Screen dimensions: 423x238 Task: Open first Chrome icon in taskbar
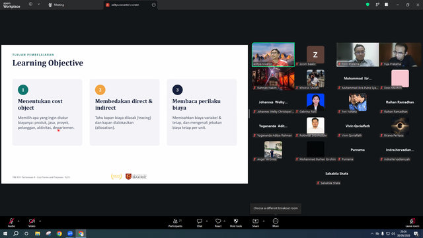(59, 233)
